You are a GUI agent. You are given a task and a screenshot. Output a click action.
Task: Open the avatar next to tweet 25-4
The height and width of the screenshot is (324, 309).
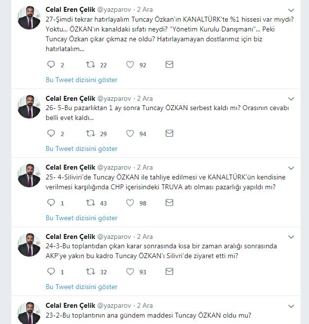click(x=29, y=176)
